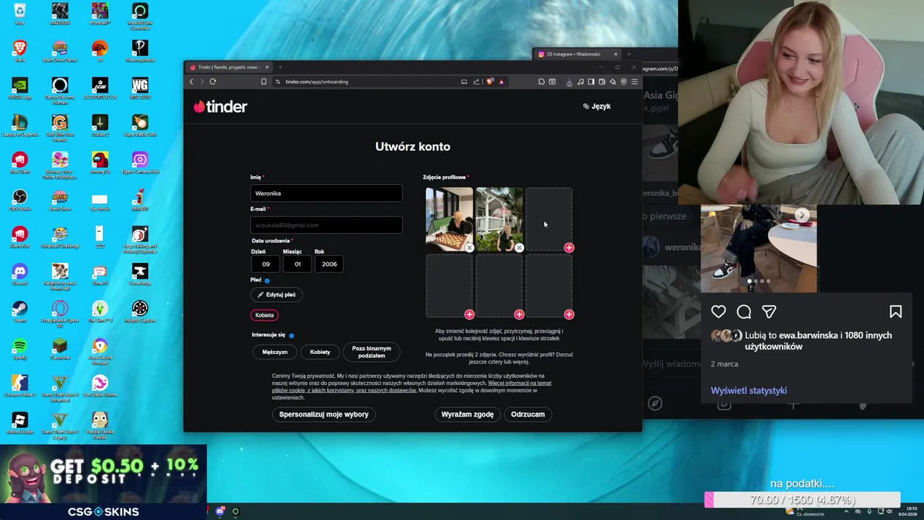Click the na podatki donation progress bar

click(802, 500)
